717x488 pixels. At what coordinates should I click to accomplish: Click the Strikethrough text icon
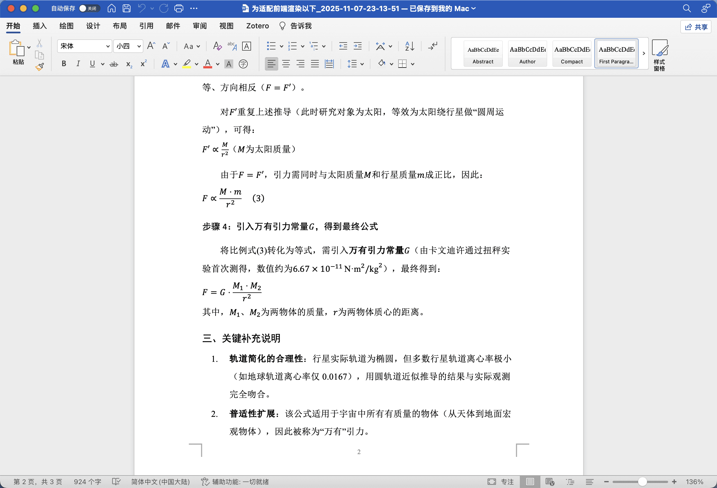point(114,64)
